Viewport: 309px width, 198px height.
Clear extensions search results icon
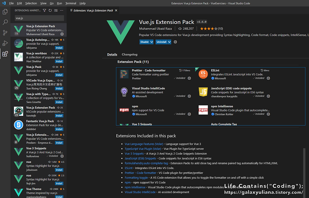(56, 10)
